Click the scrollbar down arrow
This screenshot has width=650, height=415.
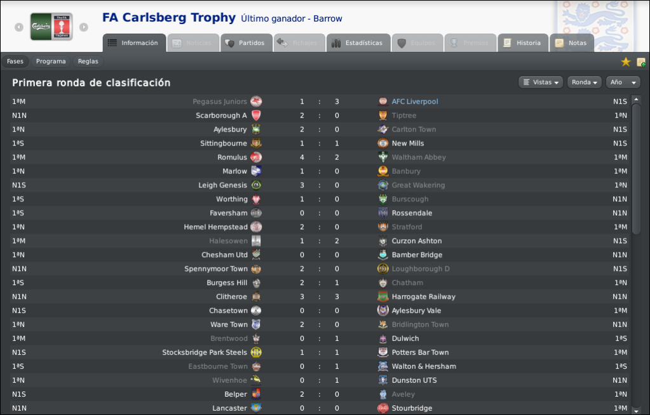(x=636, y=409)
